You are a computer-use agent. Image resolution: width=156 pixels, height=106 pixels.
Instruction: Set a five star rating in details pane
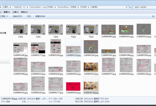point(39,102)
